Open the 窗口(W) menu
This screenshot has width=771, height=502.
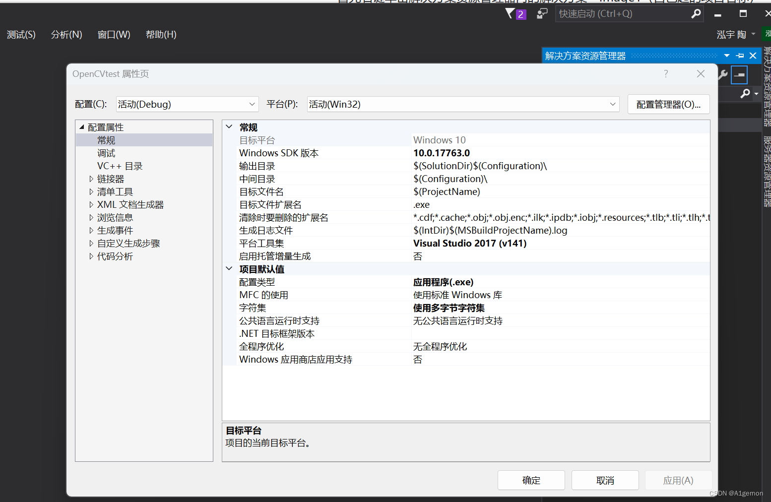coord(114,34)
